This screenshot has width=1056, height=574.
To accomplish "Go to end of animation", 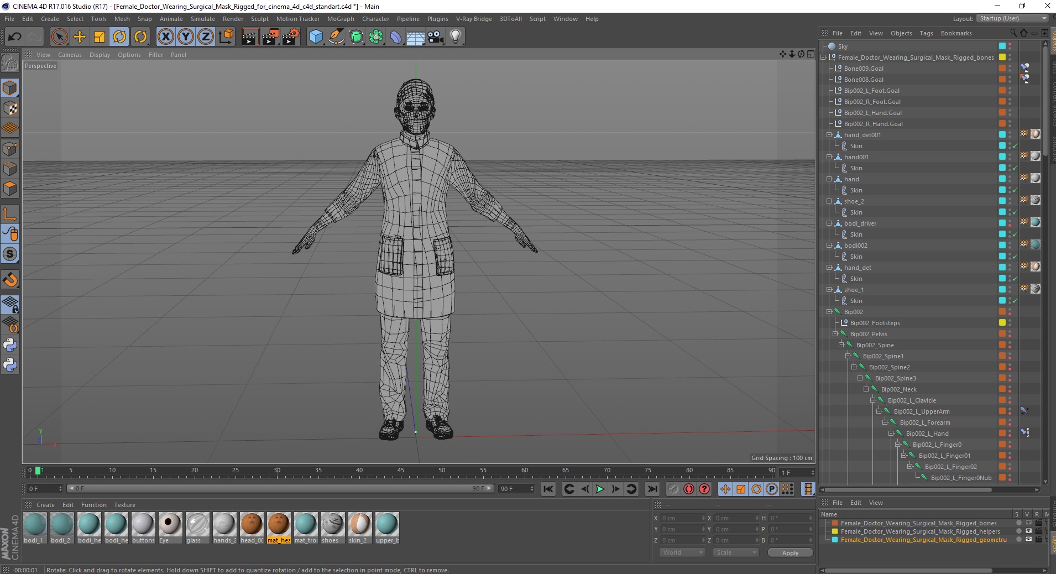I will (x=652, y=489).
